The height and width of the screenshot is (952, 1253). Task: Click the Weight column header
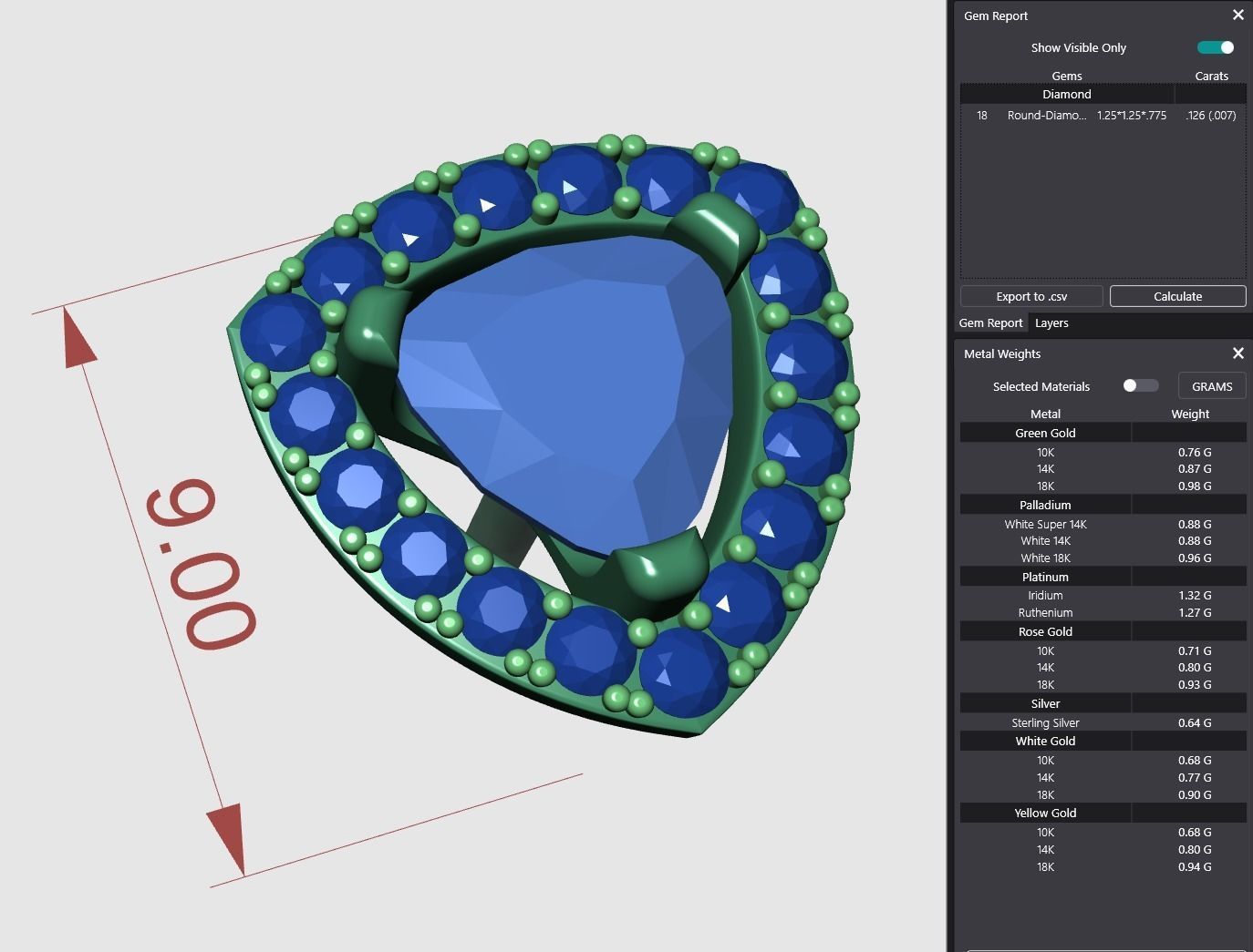pyautogui.click(x=1190, y=414)
